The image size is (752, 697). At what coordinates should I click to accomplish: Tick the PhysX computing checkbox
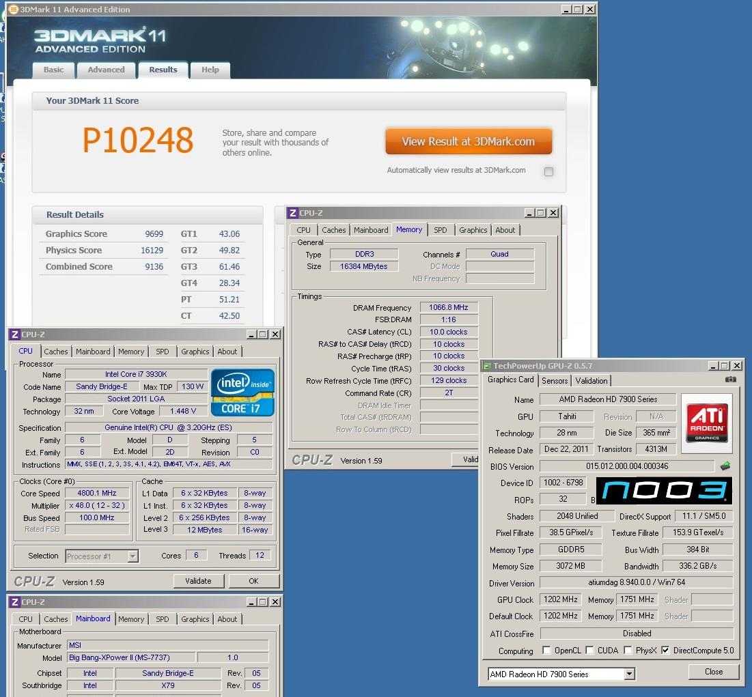click(628, 651)
